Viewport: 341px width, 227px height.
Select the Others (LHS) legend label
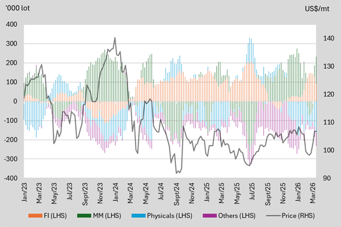[237, 216]
